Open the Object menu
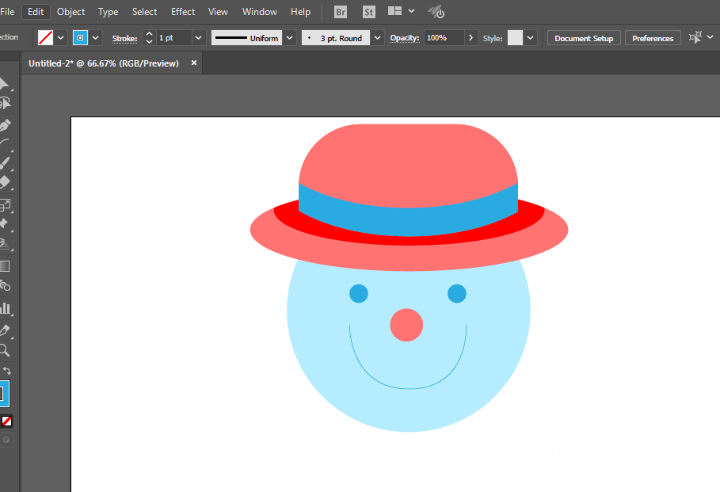The height and width of the screenshot is (492, 720). pyautogui.click(x=71, y=12)
